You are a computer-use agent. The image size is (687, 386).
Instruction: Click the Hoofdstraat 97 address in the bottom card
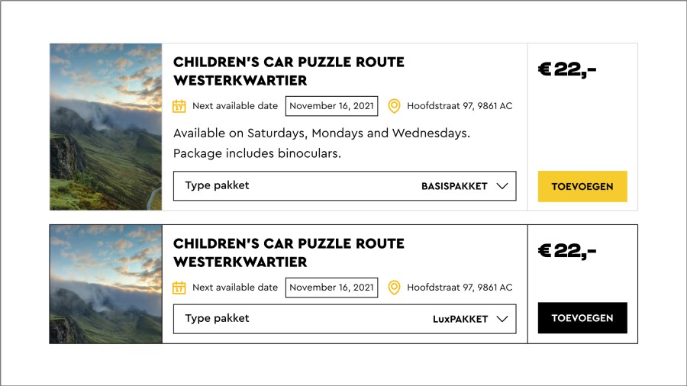click(x=460, y=288)
